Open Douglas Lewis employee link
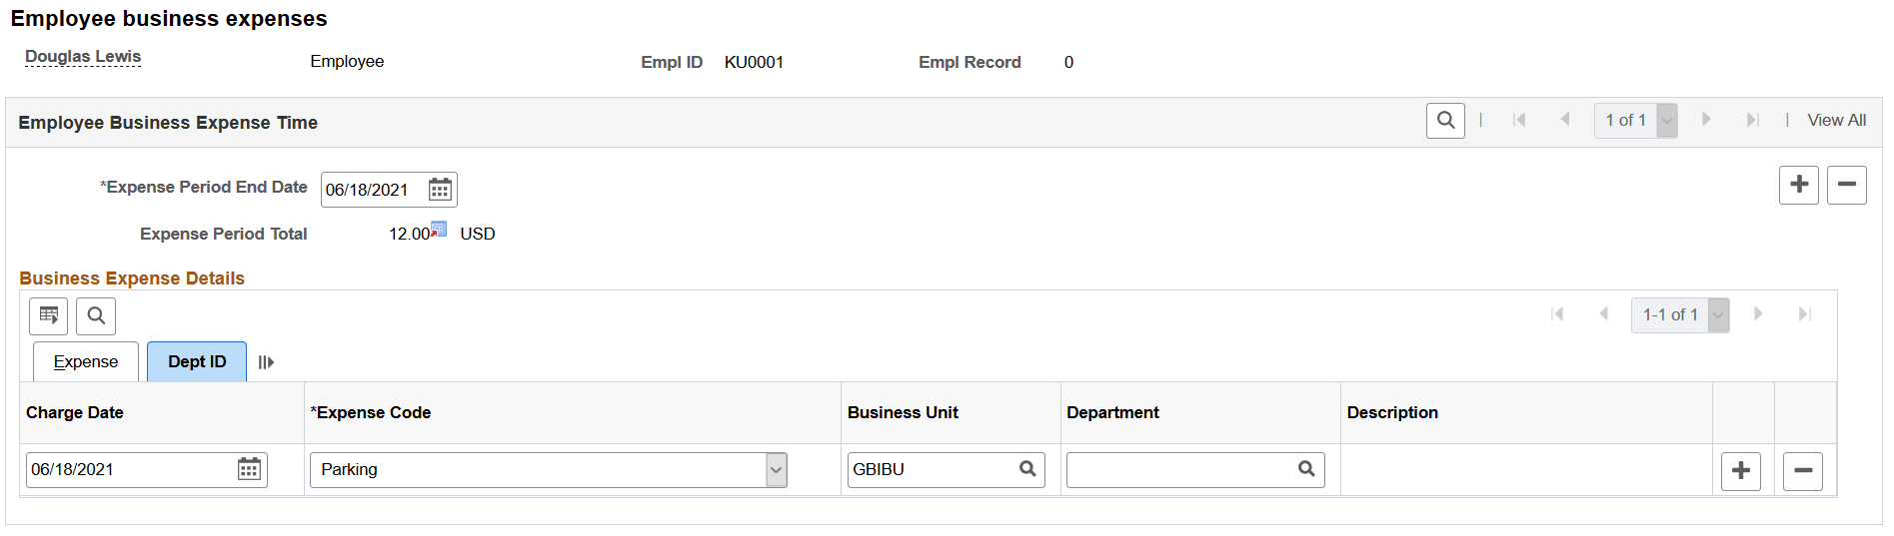This screenshot has height=536, width=1894. [83, 57]
